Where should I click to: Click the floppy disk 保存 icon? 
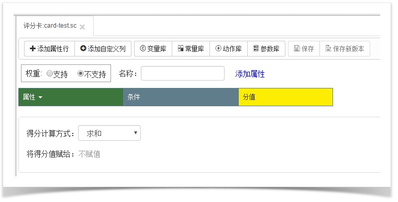(297, 48)
